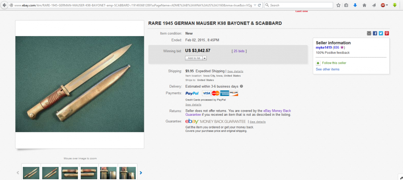
Task: Click in the browser Search field
Action: [x=300, y=5]
